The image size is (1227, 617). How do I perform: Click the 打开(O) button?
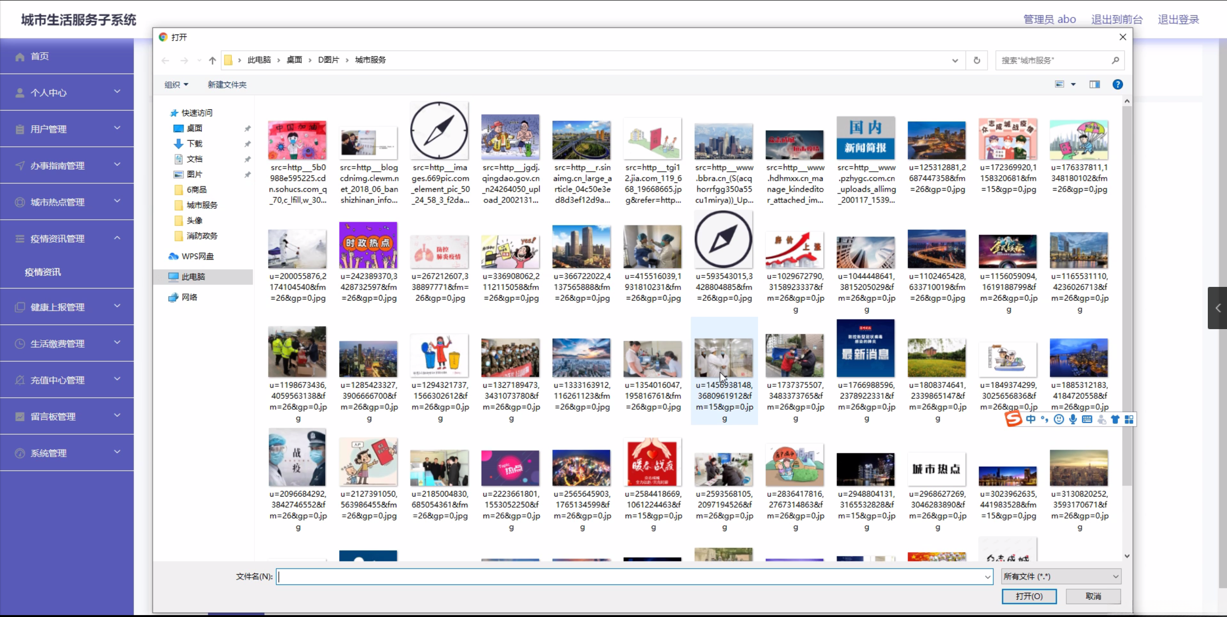1029,596
